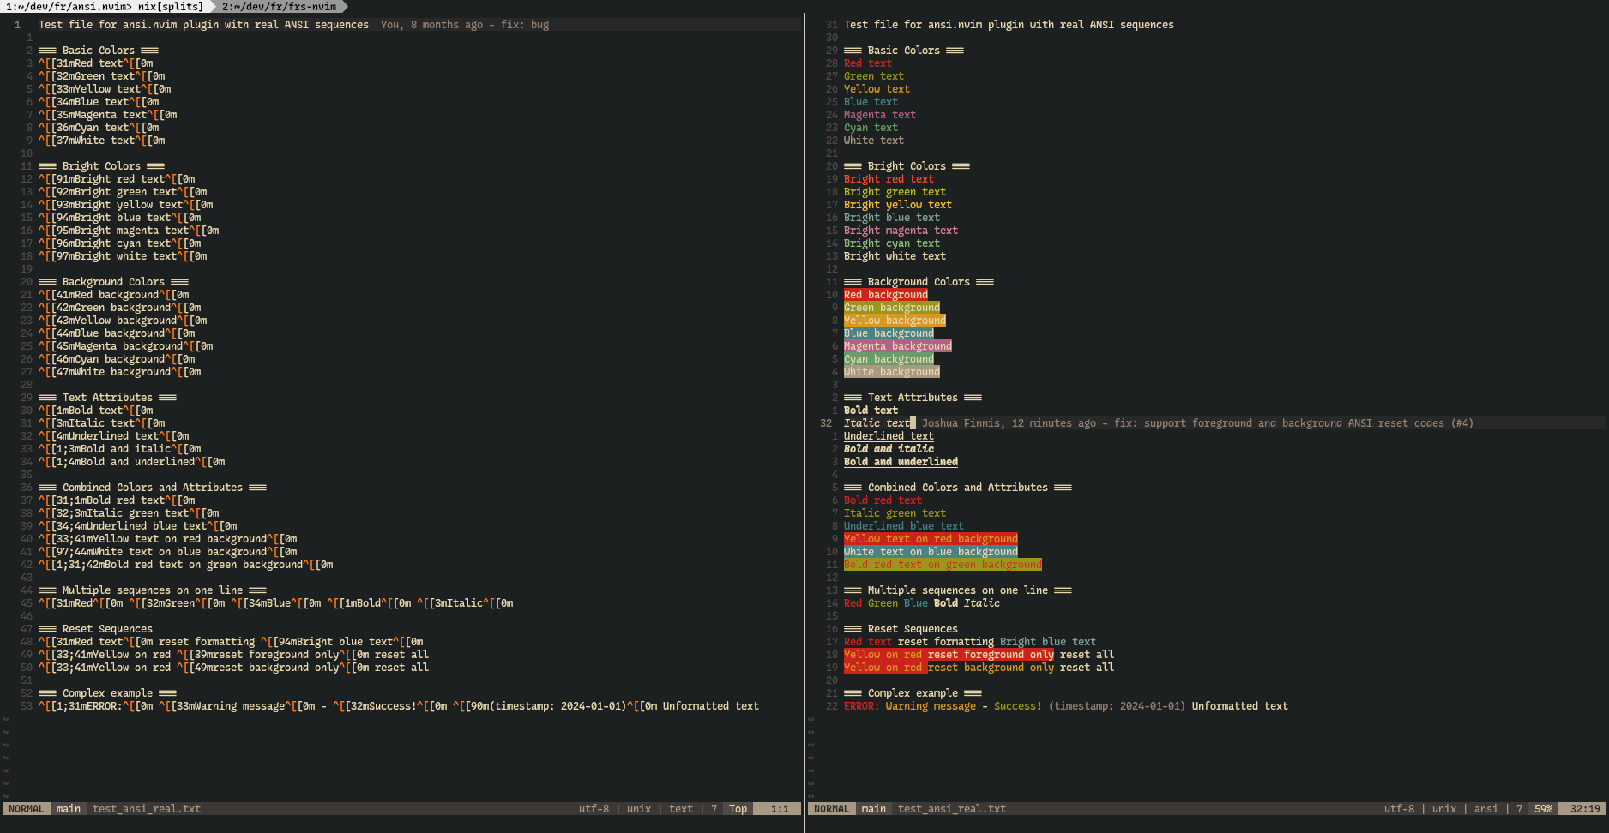1609x833 pixels.
Task: Click the highlighted 'Blue background' text
Action: click(x=889, y=333)
